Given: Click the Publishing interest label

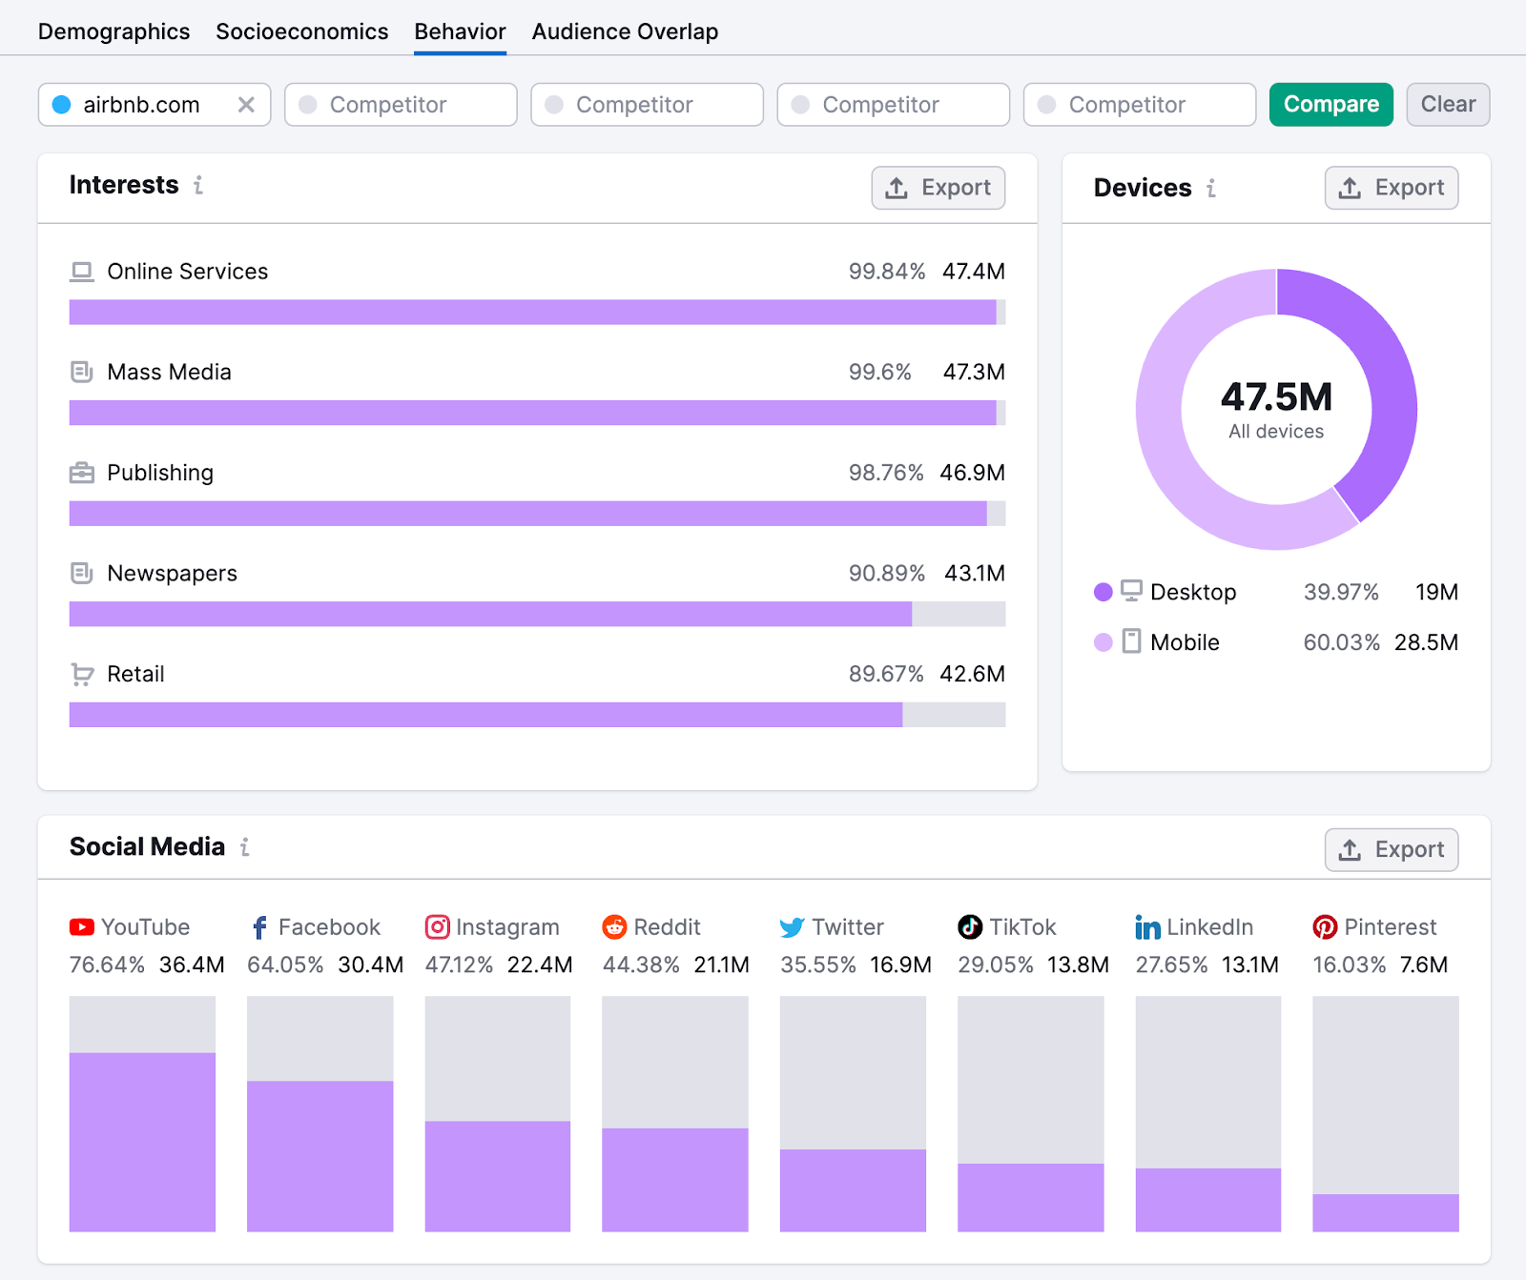Looking at the screenshot, I should 160,473.
